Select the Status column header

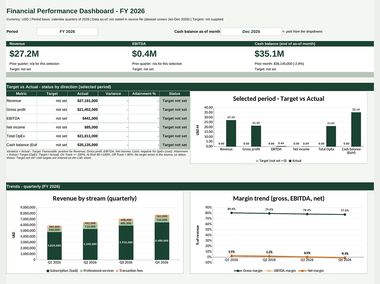pyautogui.click(x=174, y=94)
